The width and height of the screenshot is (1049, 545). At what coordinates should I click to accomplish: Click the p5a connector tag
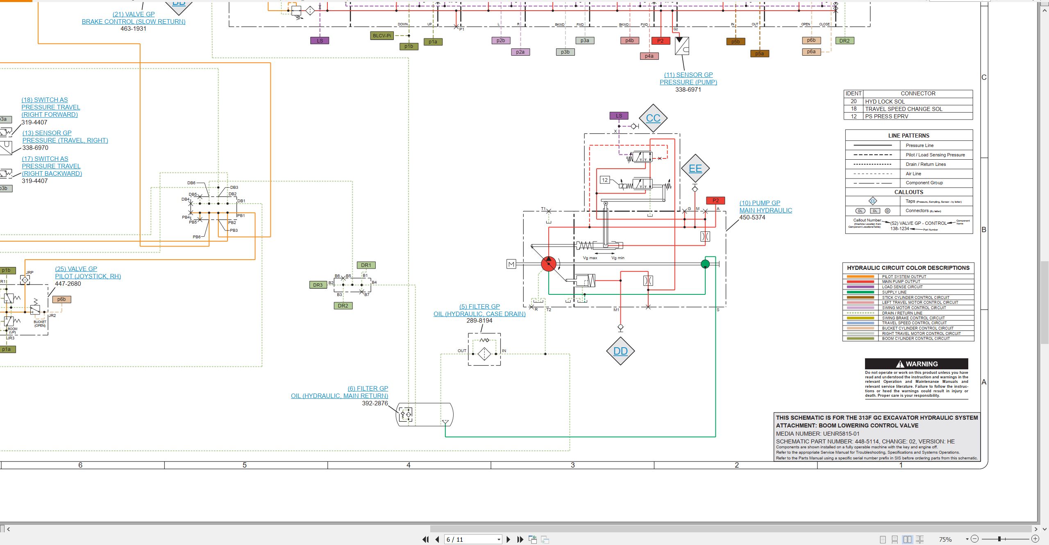(x=759, y=54)
